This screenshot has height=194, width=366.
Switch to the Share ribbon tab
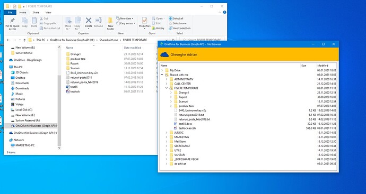point(36,12)
